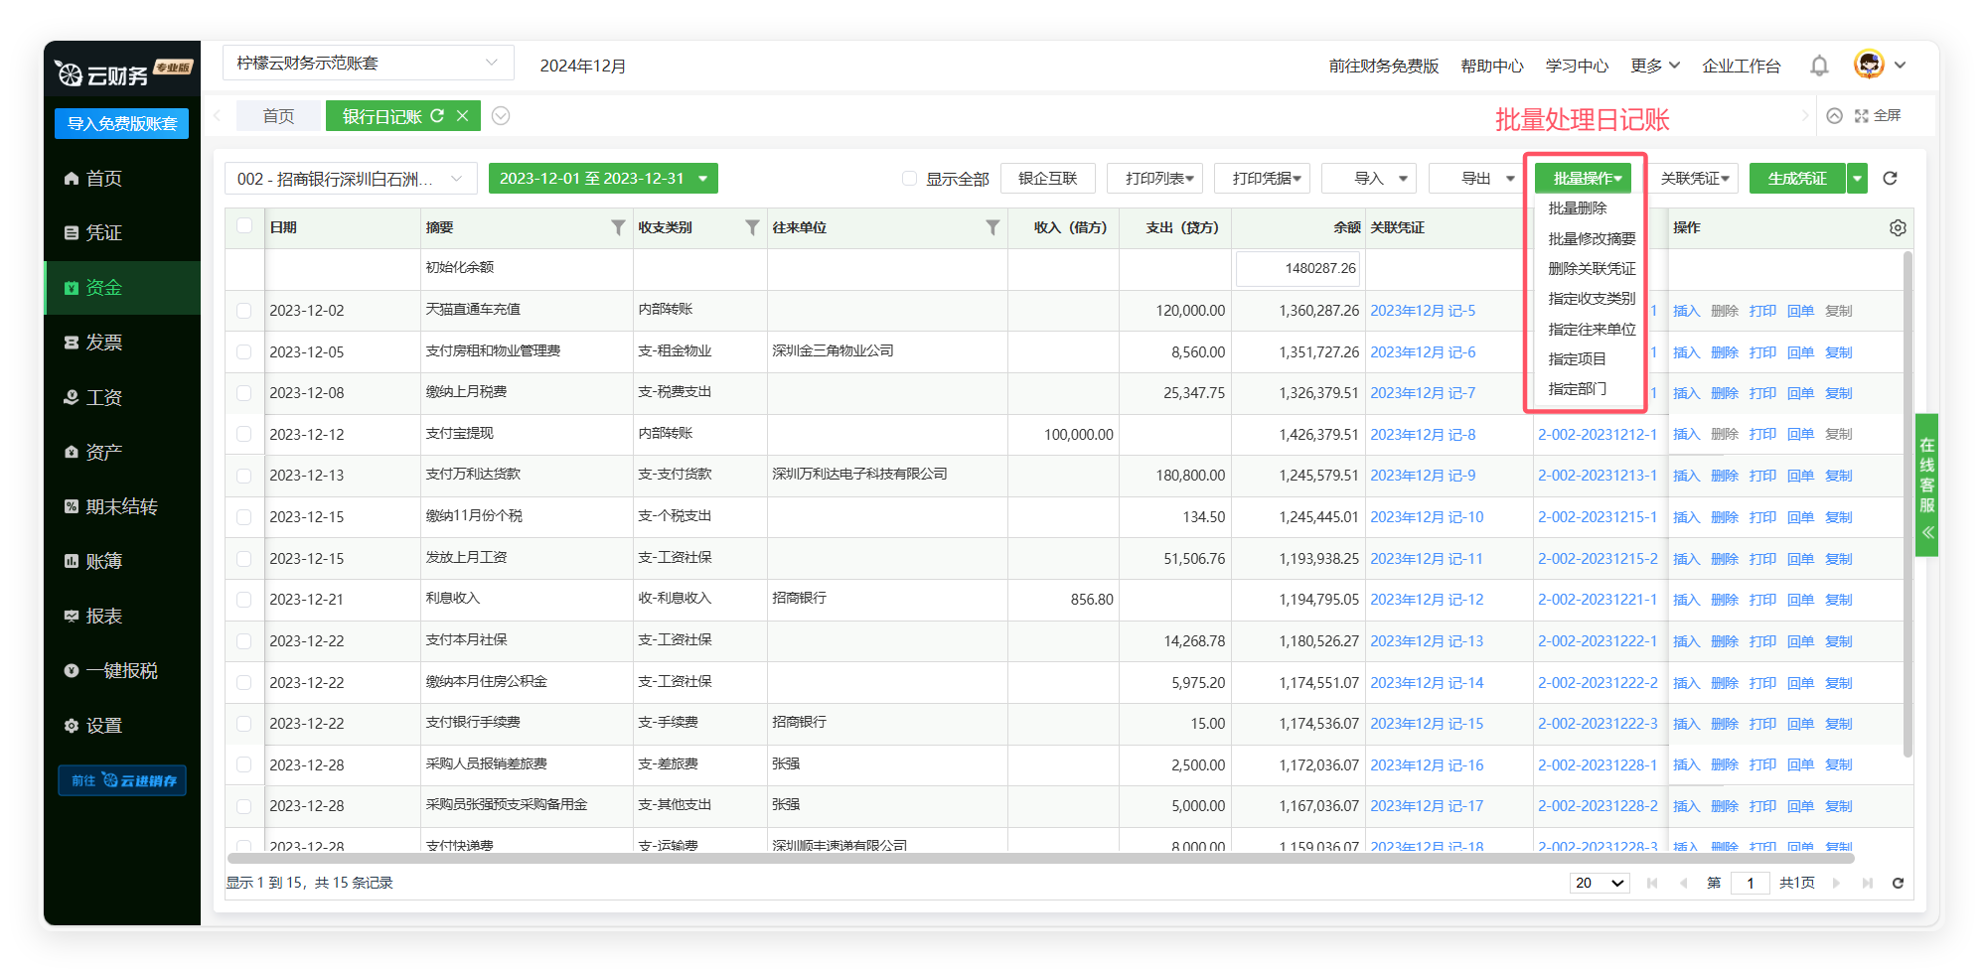Open 资金 in the left sidebar
This screenshot has width=1983, height=969.
[103, 288]
